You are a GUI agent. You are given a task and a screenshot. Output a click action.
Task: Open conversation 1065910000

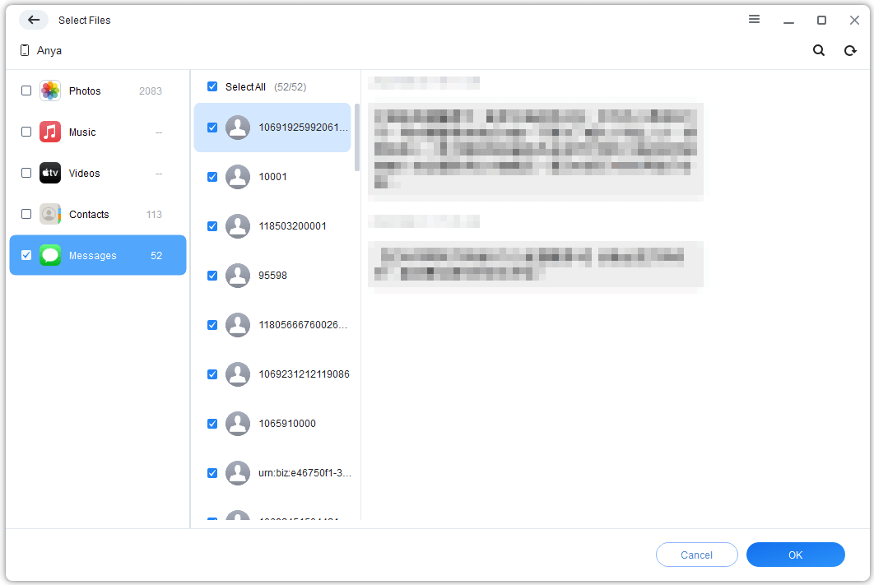[x=272, y=424]
